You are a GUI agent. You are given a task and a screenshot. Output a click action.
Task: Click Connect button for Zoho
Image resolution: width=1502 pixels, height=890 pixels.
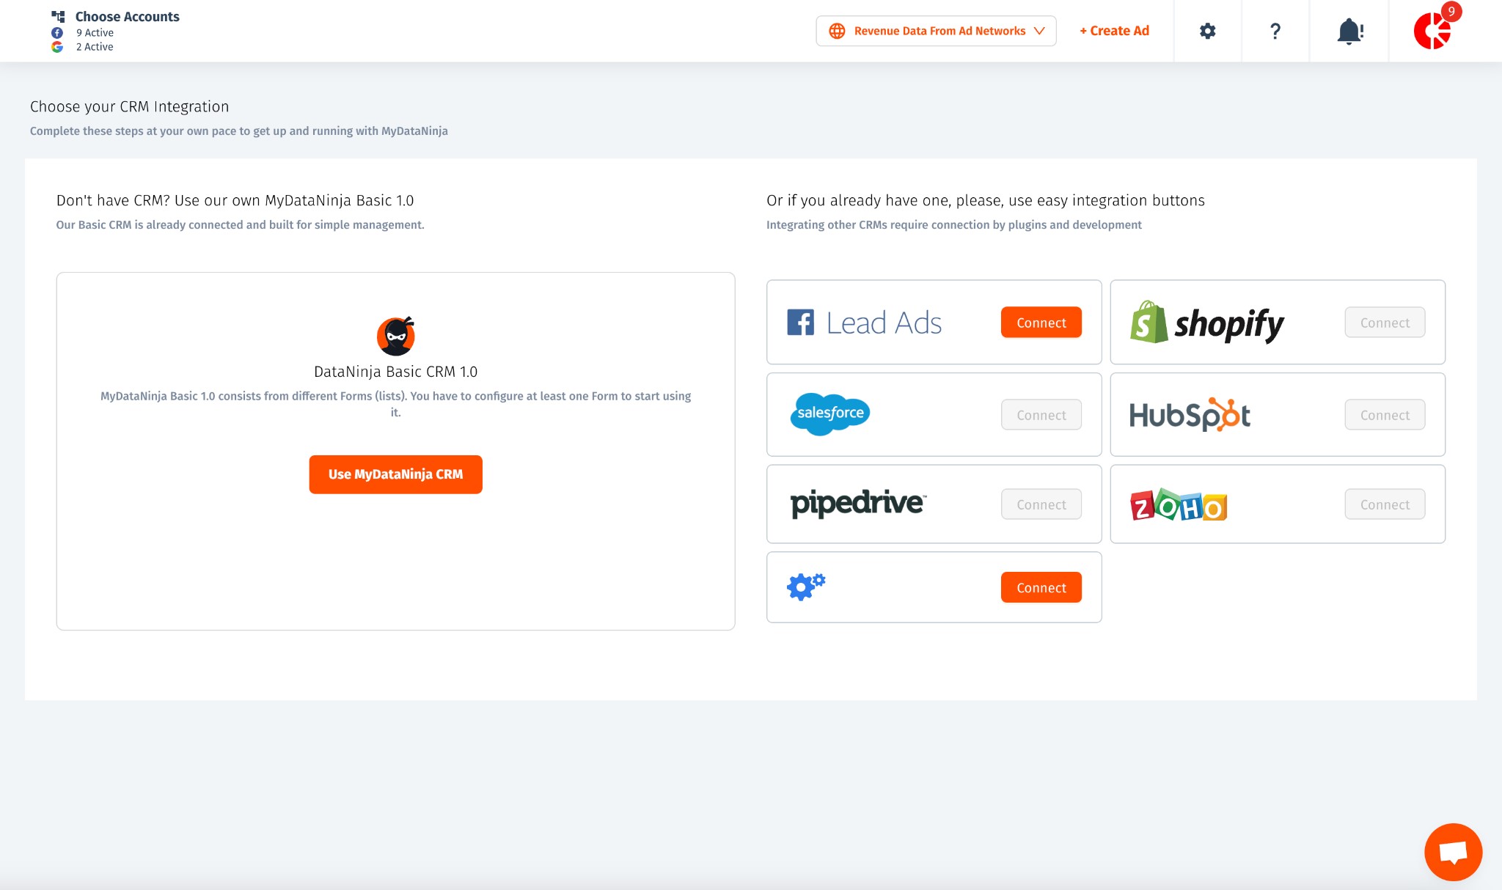point(1384,504)
